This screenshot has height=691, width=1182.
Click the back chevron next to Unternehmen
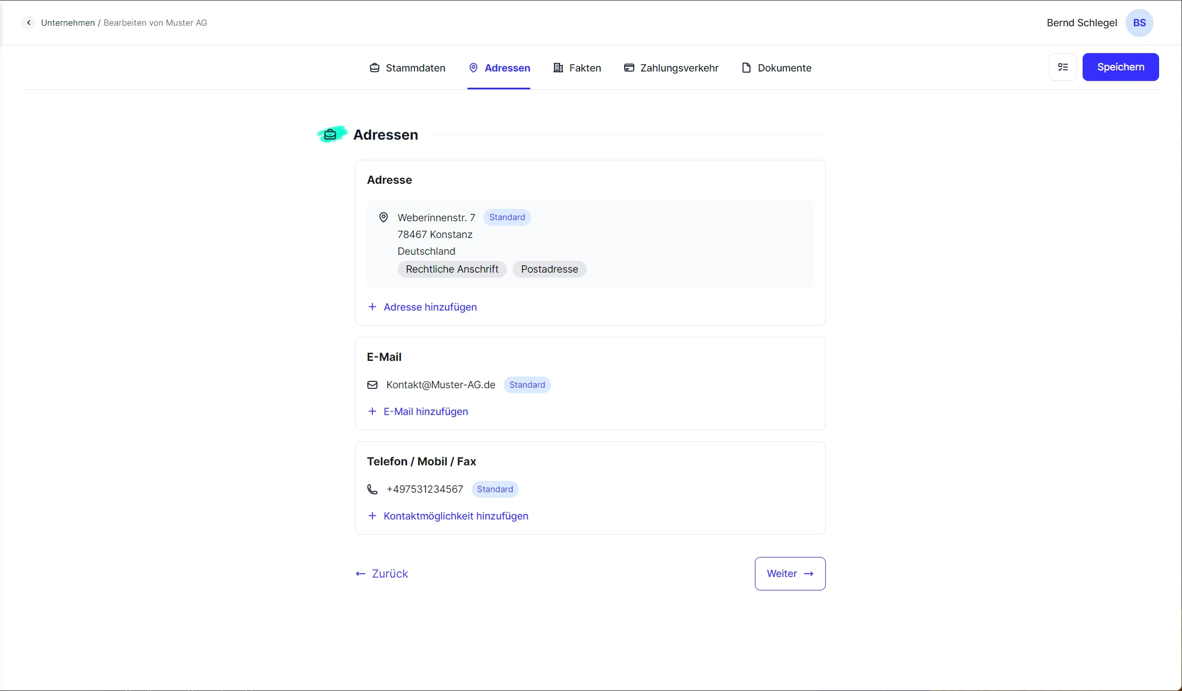point(28,23)
